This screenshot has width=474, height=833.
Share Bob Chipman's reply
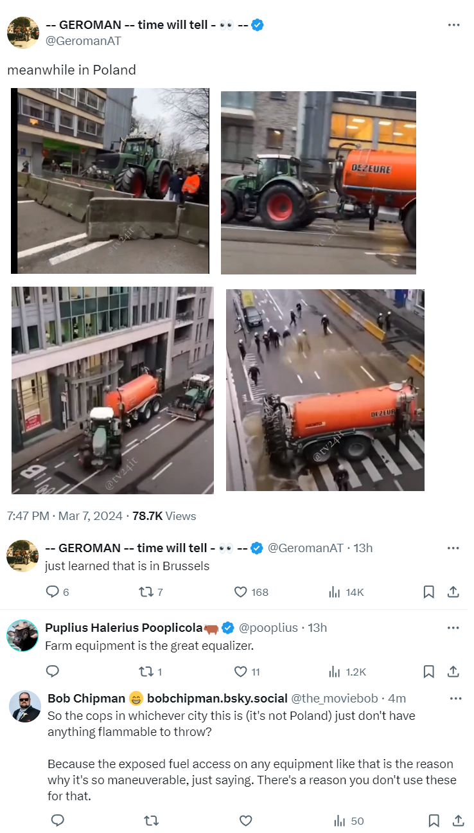[x=458, y=821]
